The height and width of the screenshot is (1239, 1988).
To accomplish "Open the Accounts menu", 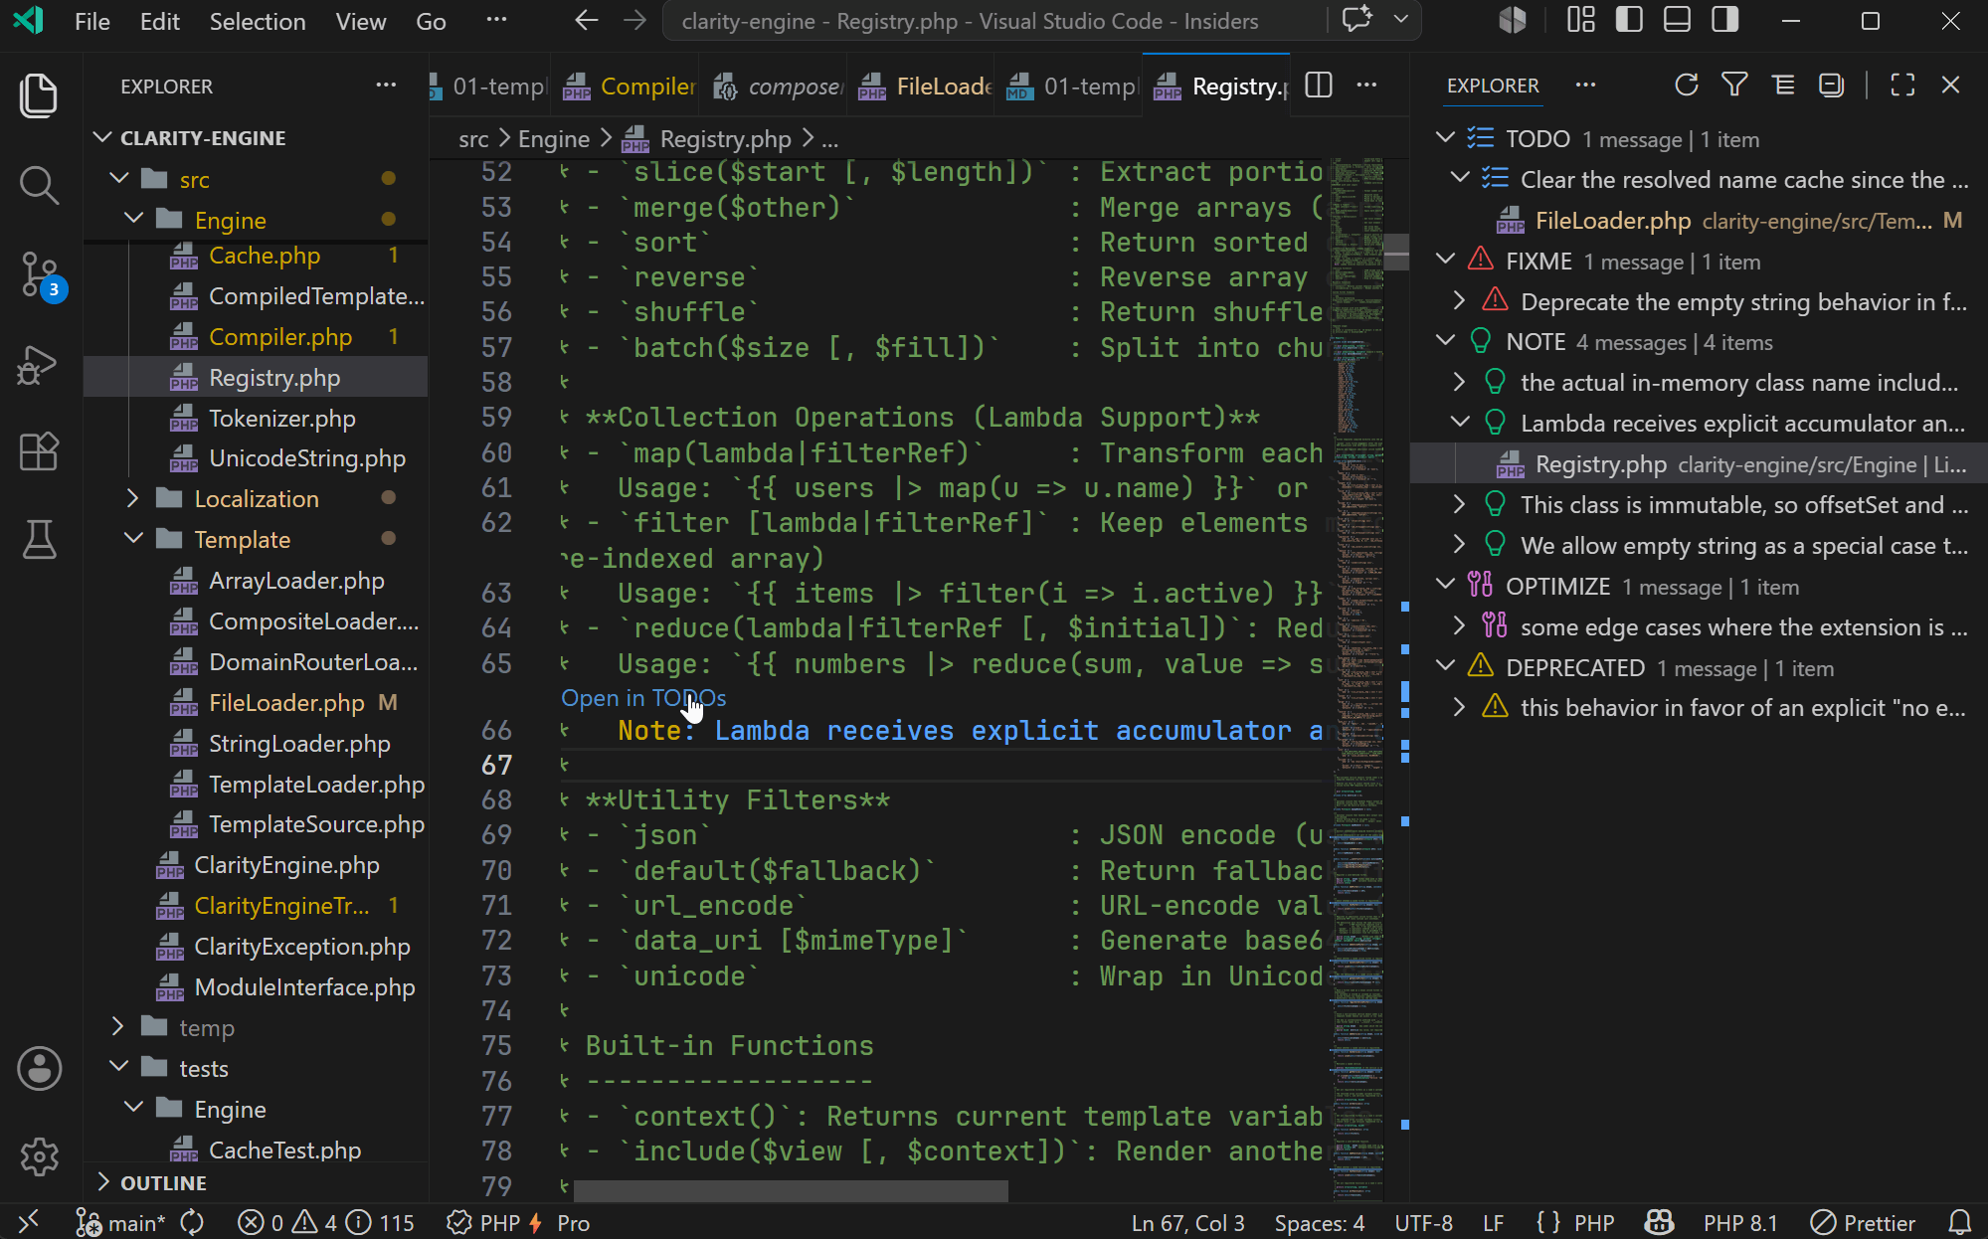I will pos(39,1068).
